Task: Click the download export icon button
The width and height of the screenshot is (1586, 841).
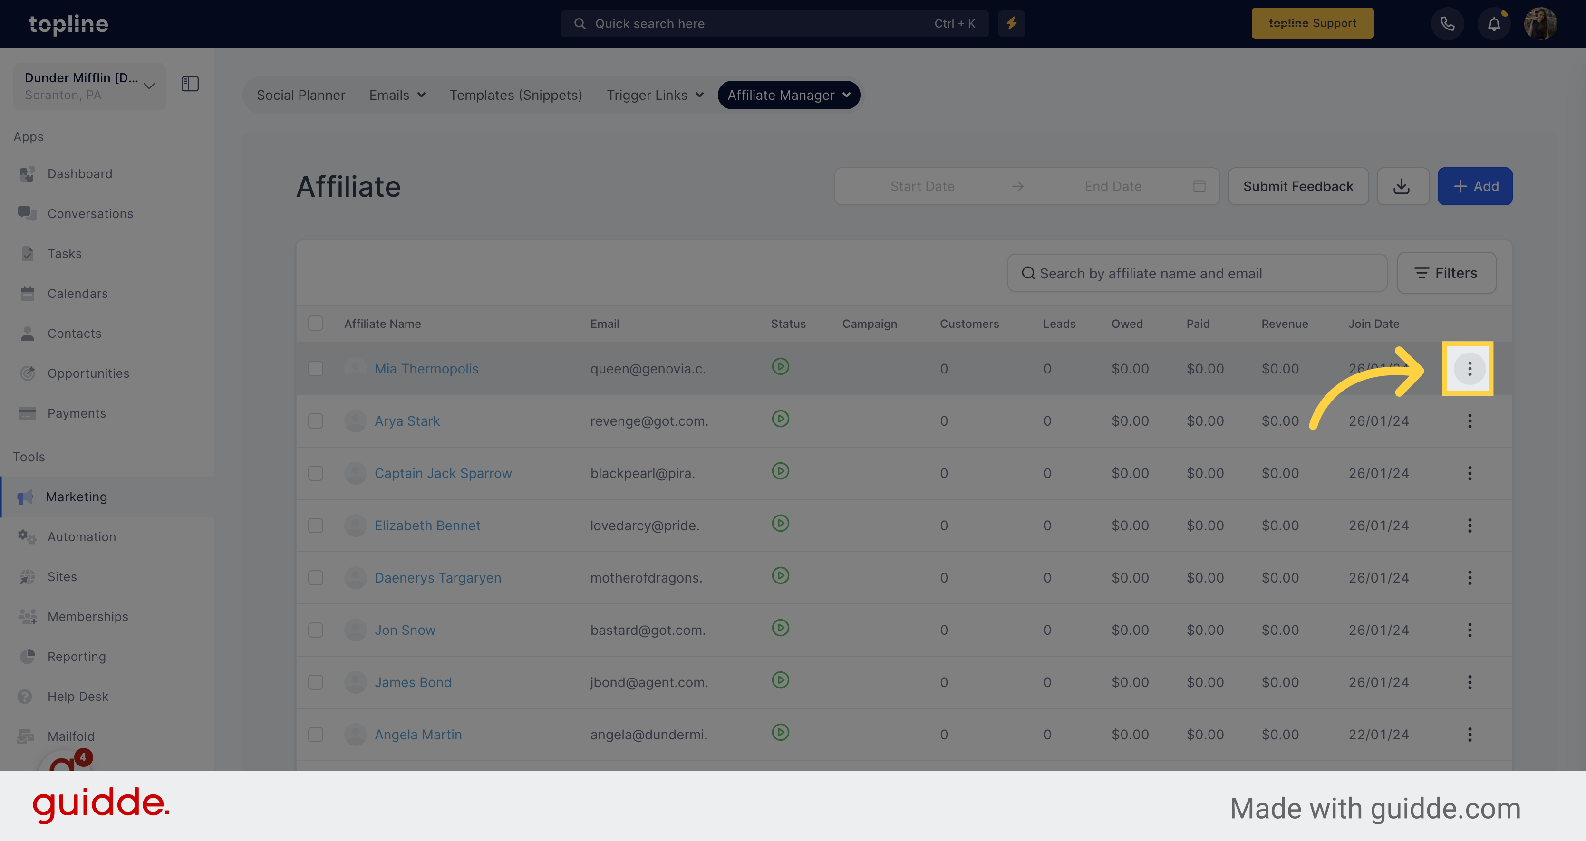Action: (1402, 186)
